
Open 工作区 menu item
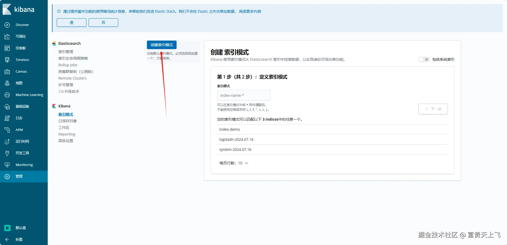click(x=64, y=128)
